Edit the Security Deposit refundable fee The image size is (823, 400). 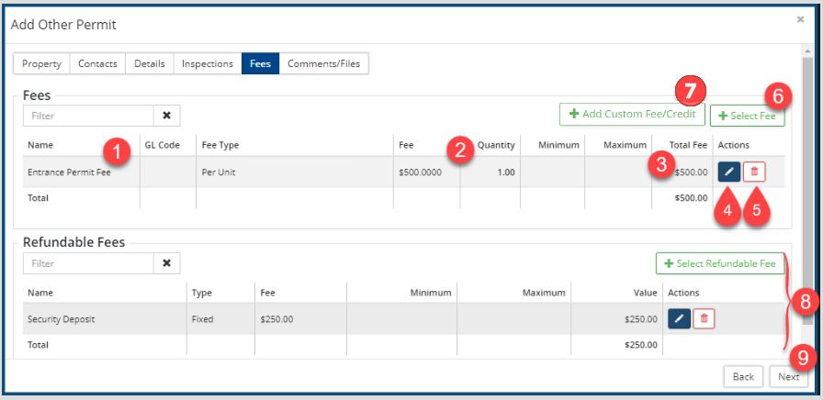tap(679, 318)
